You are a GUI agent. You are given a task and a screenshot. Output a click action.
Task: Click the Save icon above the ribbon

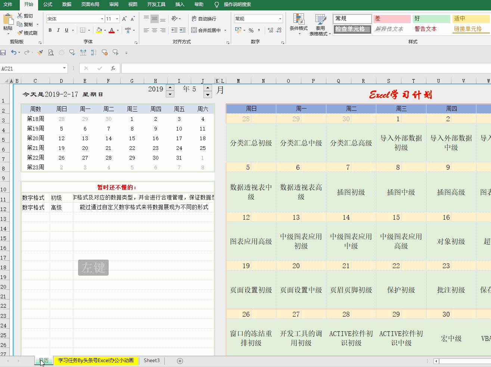point(3,52)
